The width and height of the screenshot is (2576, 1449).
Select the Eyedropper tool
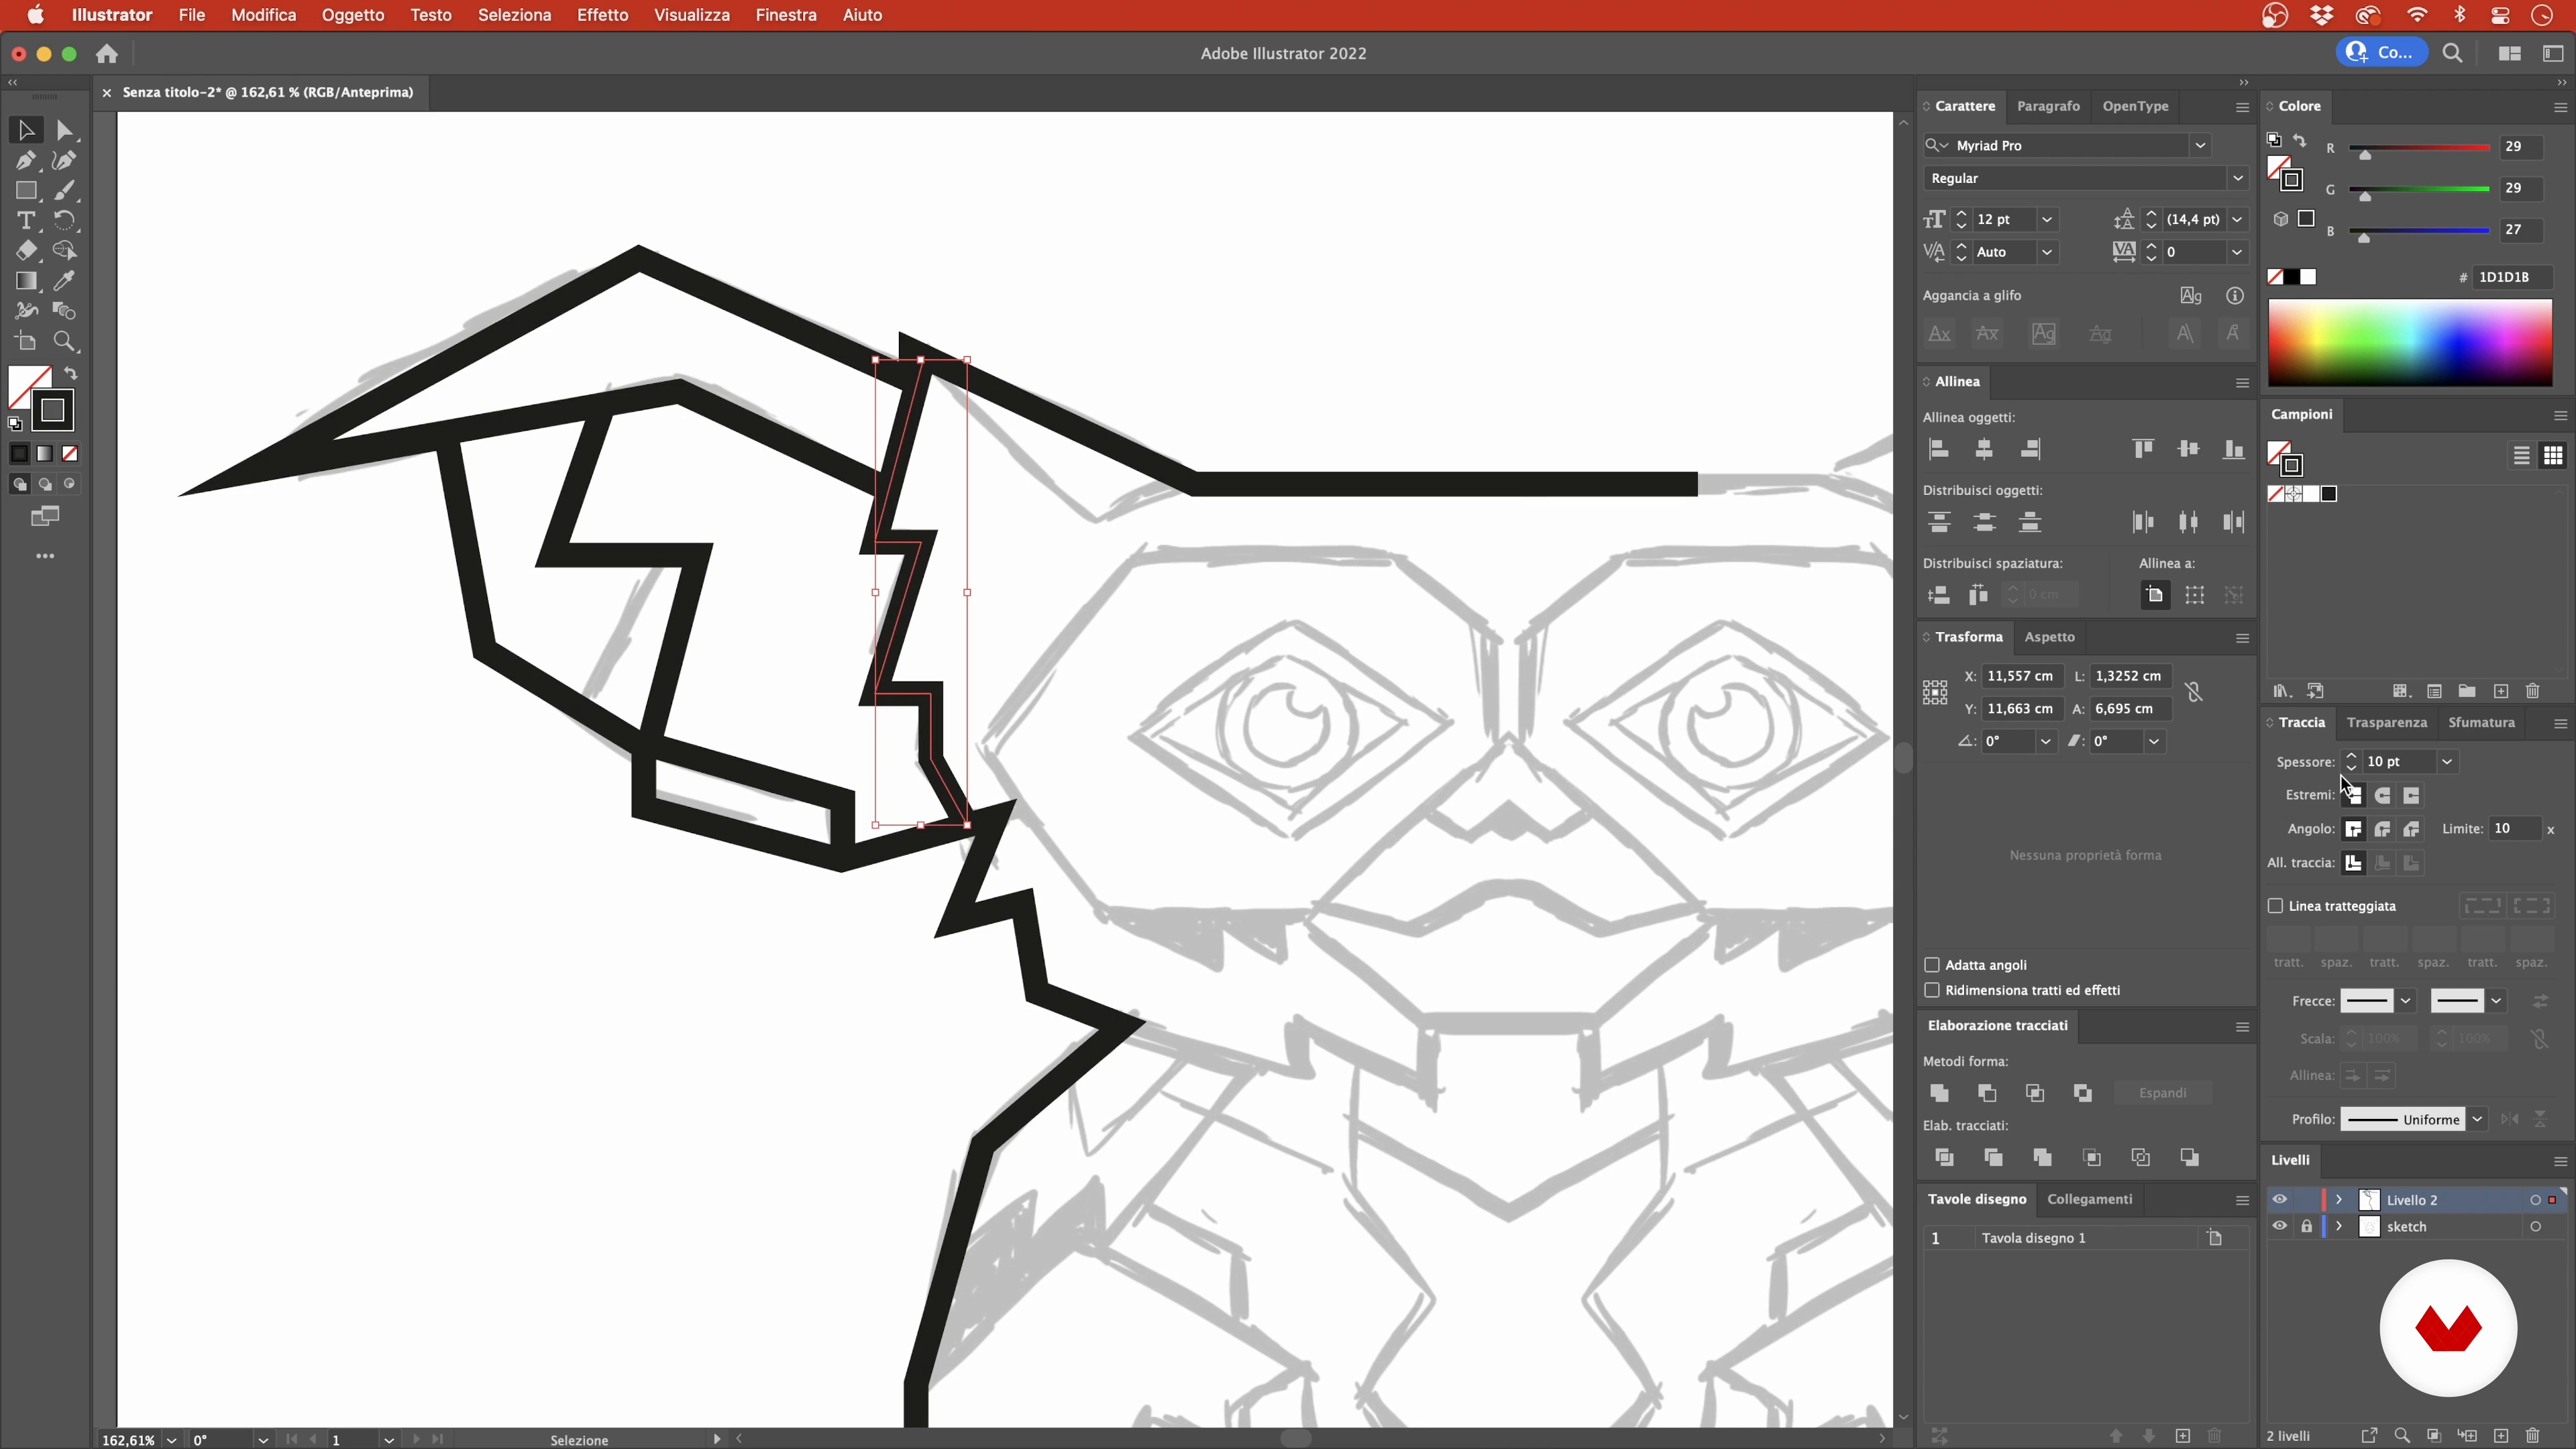[x=65, y=281]
